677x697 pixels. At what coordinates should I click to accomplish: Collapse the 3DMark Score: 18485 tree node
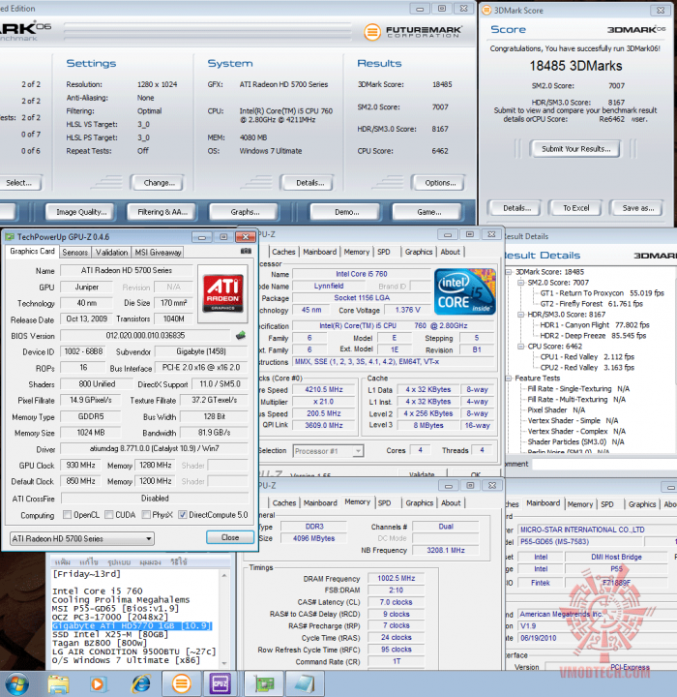click(x=509, y=272)
